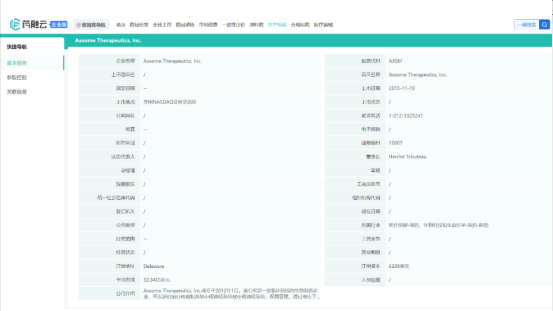Image resolution: width=553 pixels, height=311 pixels.
Task: Click the 注册资本 field label
Action: (371, 266)
